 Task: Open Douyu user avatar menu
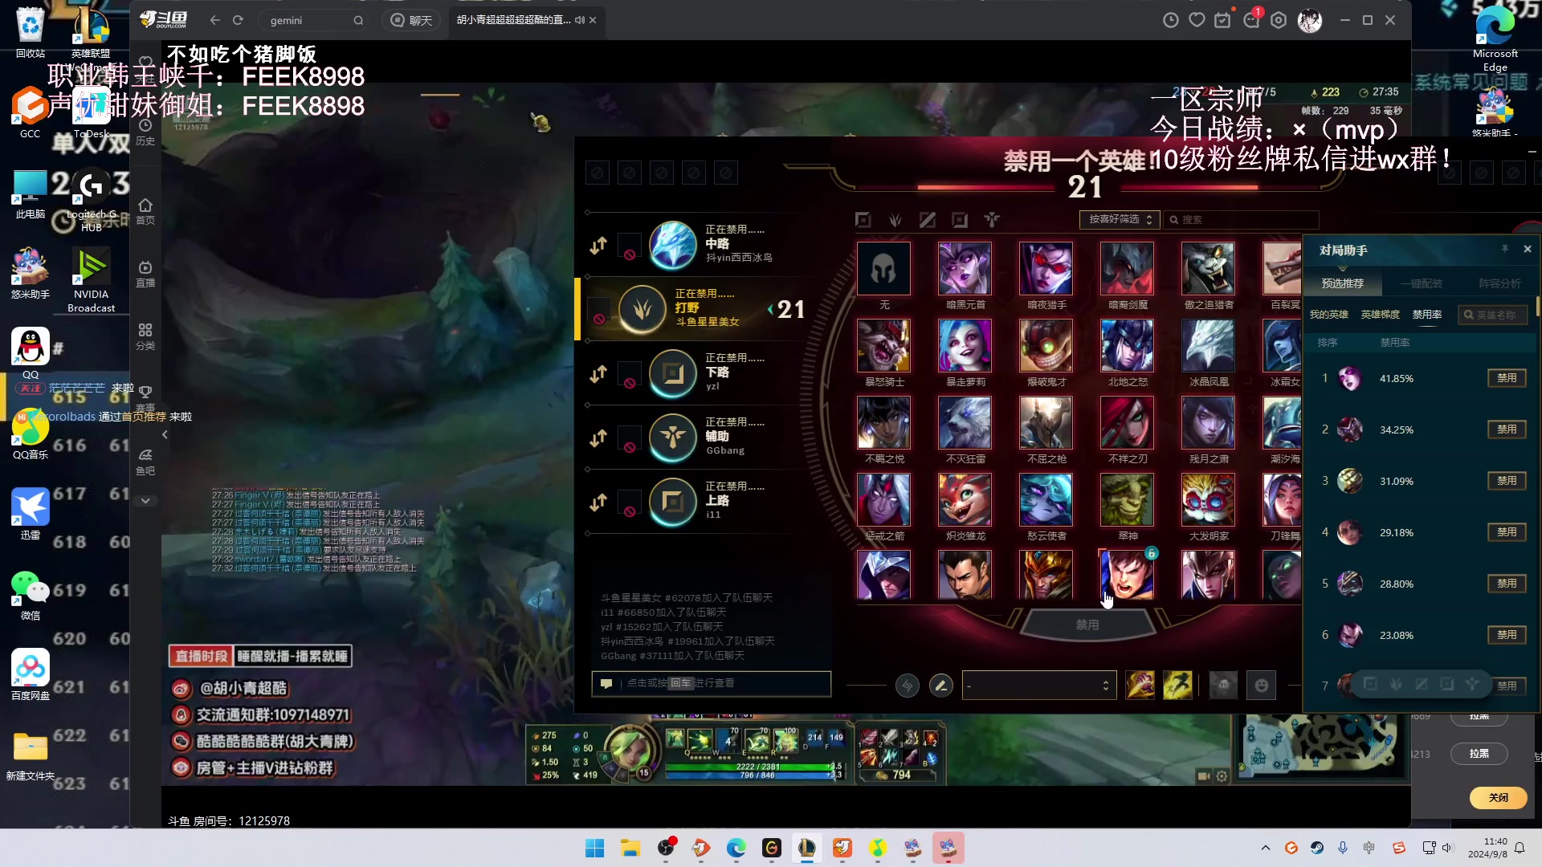pos(1310,20)
